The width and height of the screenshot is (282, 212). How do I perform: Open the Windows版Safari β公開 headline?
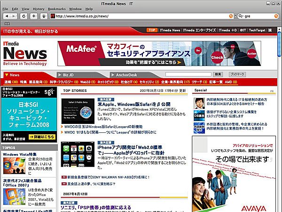click(134, 105)
